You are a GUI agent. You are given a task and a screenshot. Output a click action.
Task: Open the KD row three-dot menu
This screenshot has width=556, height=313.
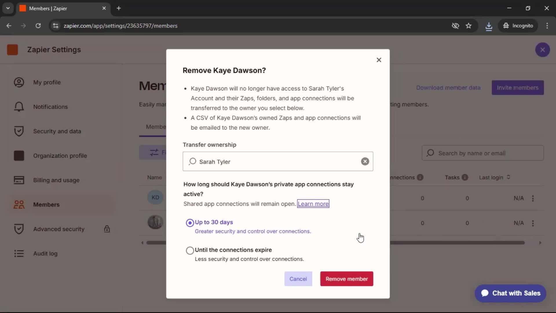(533, 198)
